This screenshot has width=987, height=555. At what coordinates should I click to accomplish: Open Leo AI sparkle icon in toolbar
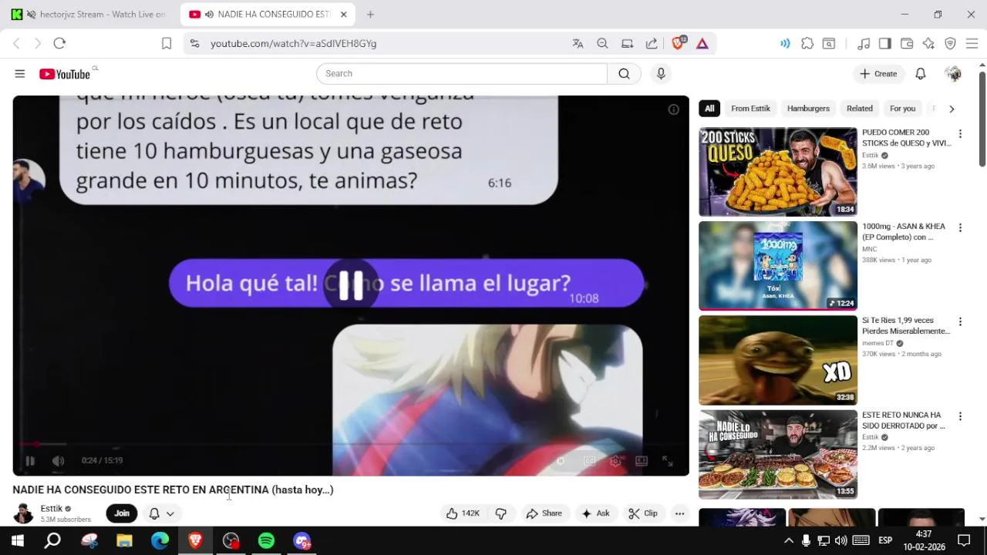click(x=928, y=43)
